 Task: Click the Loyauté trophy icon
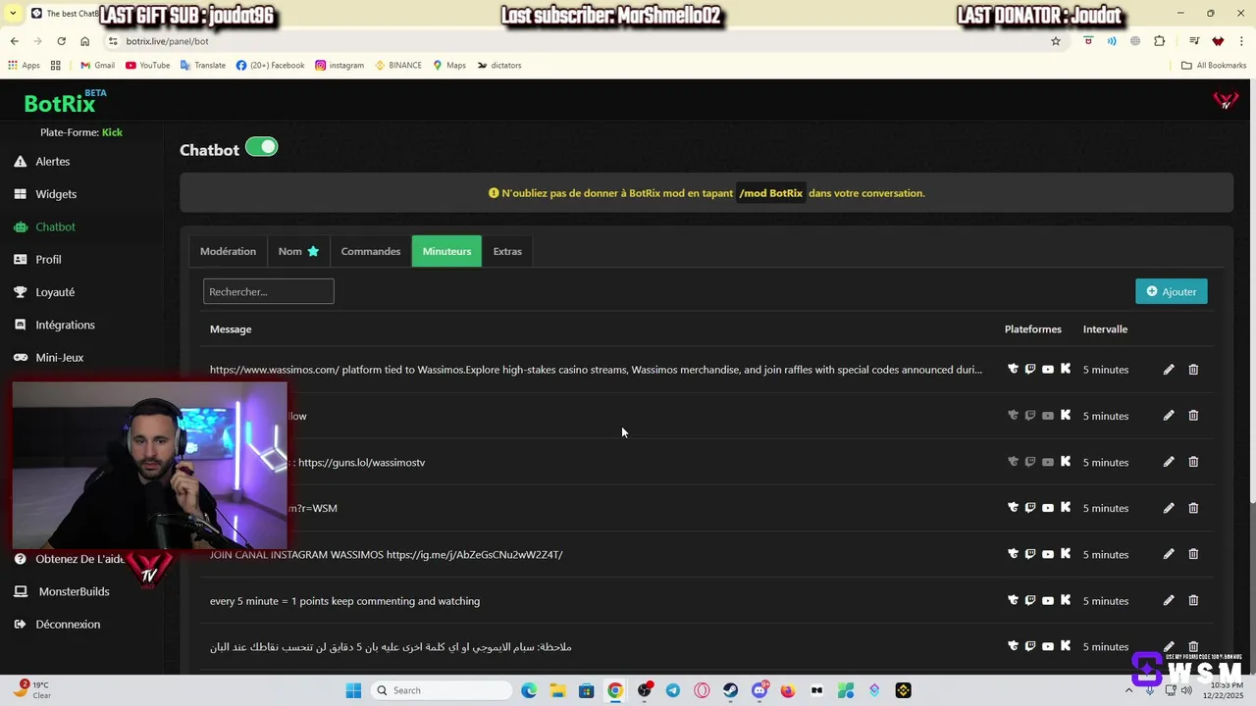(20, 292)
